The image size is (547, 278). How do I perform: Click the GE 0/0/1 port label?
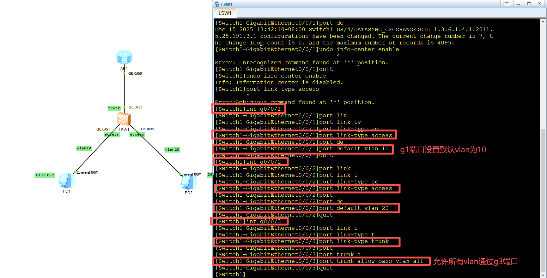coord(103,129)
